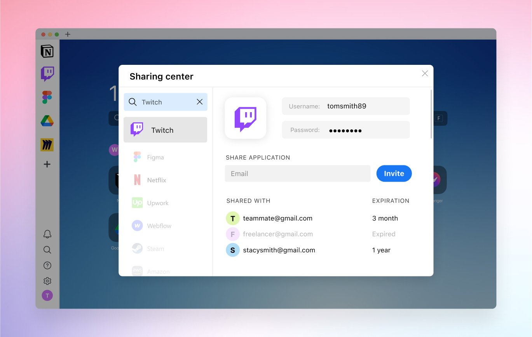
Task: Click the Invite button
Action: 394,174
